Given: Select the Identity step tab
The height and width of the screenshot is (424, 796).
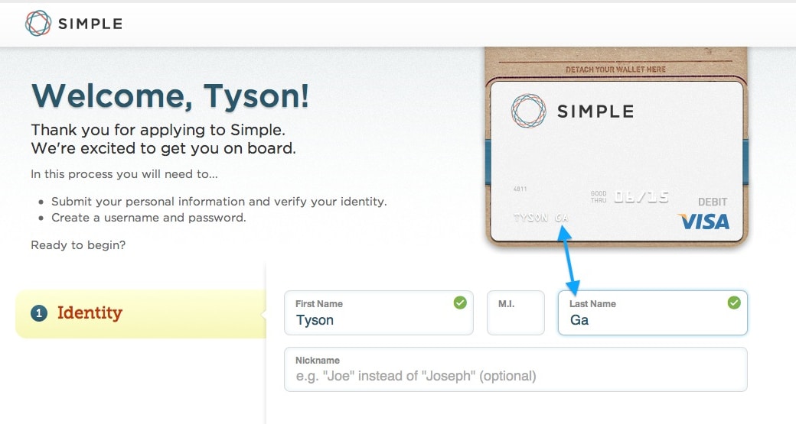Looking at the screenshot, I should [90, 313].
